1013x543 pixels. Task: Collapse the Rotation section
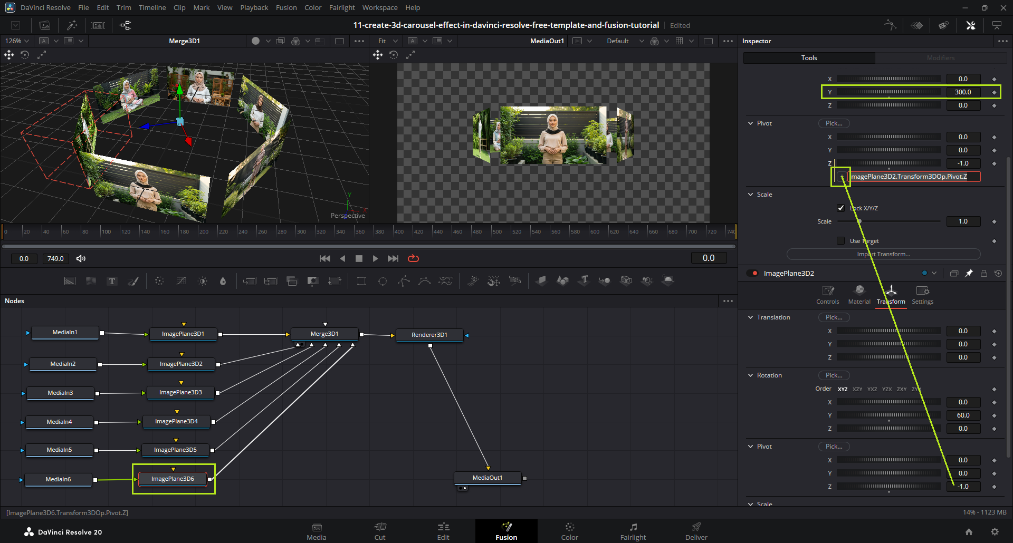tap(751, 375)
